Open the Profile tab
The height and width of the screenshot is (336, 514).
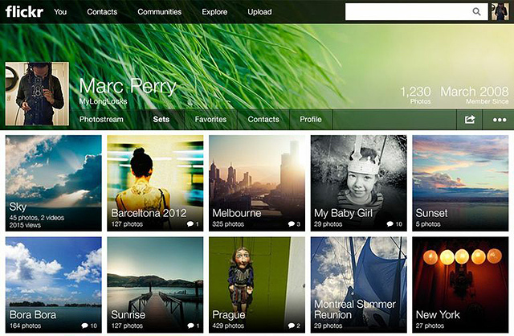[x=311, y=120]
